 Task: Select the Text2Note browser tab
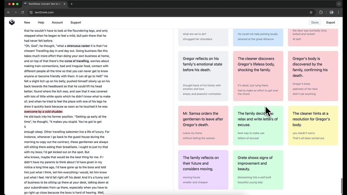click(x=44, y=4)
